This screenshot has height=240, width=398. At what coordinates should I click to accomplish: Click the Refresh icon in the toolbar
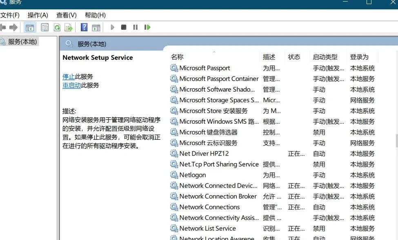(x=57, y=27)
